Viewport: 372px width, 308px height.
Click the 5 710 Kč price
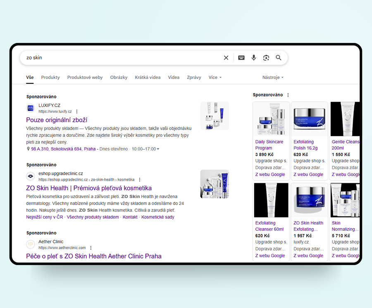point(341,236)
